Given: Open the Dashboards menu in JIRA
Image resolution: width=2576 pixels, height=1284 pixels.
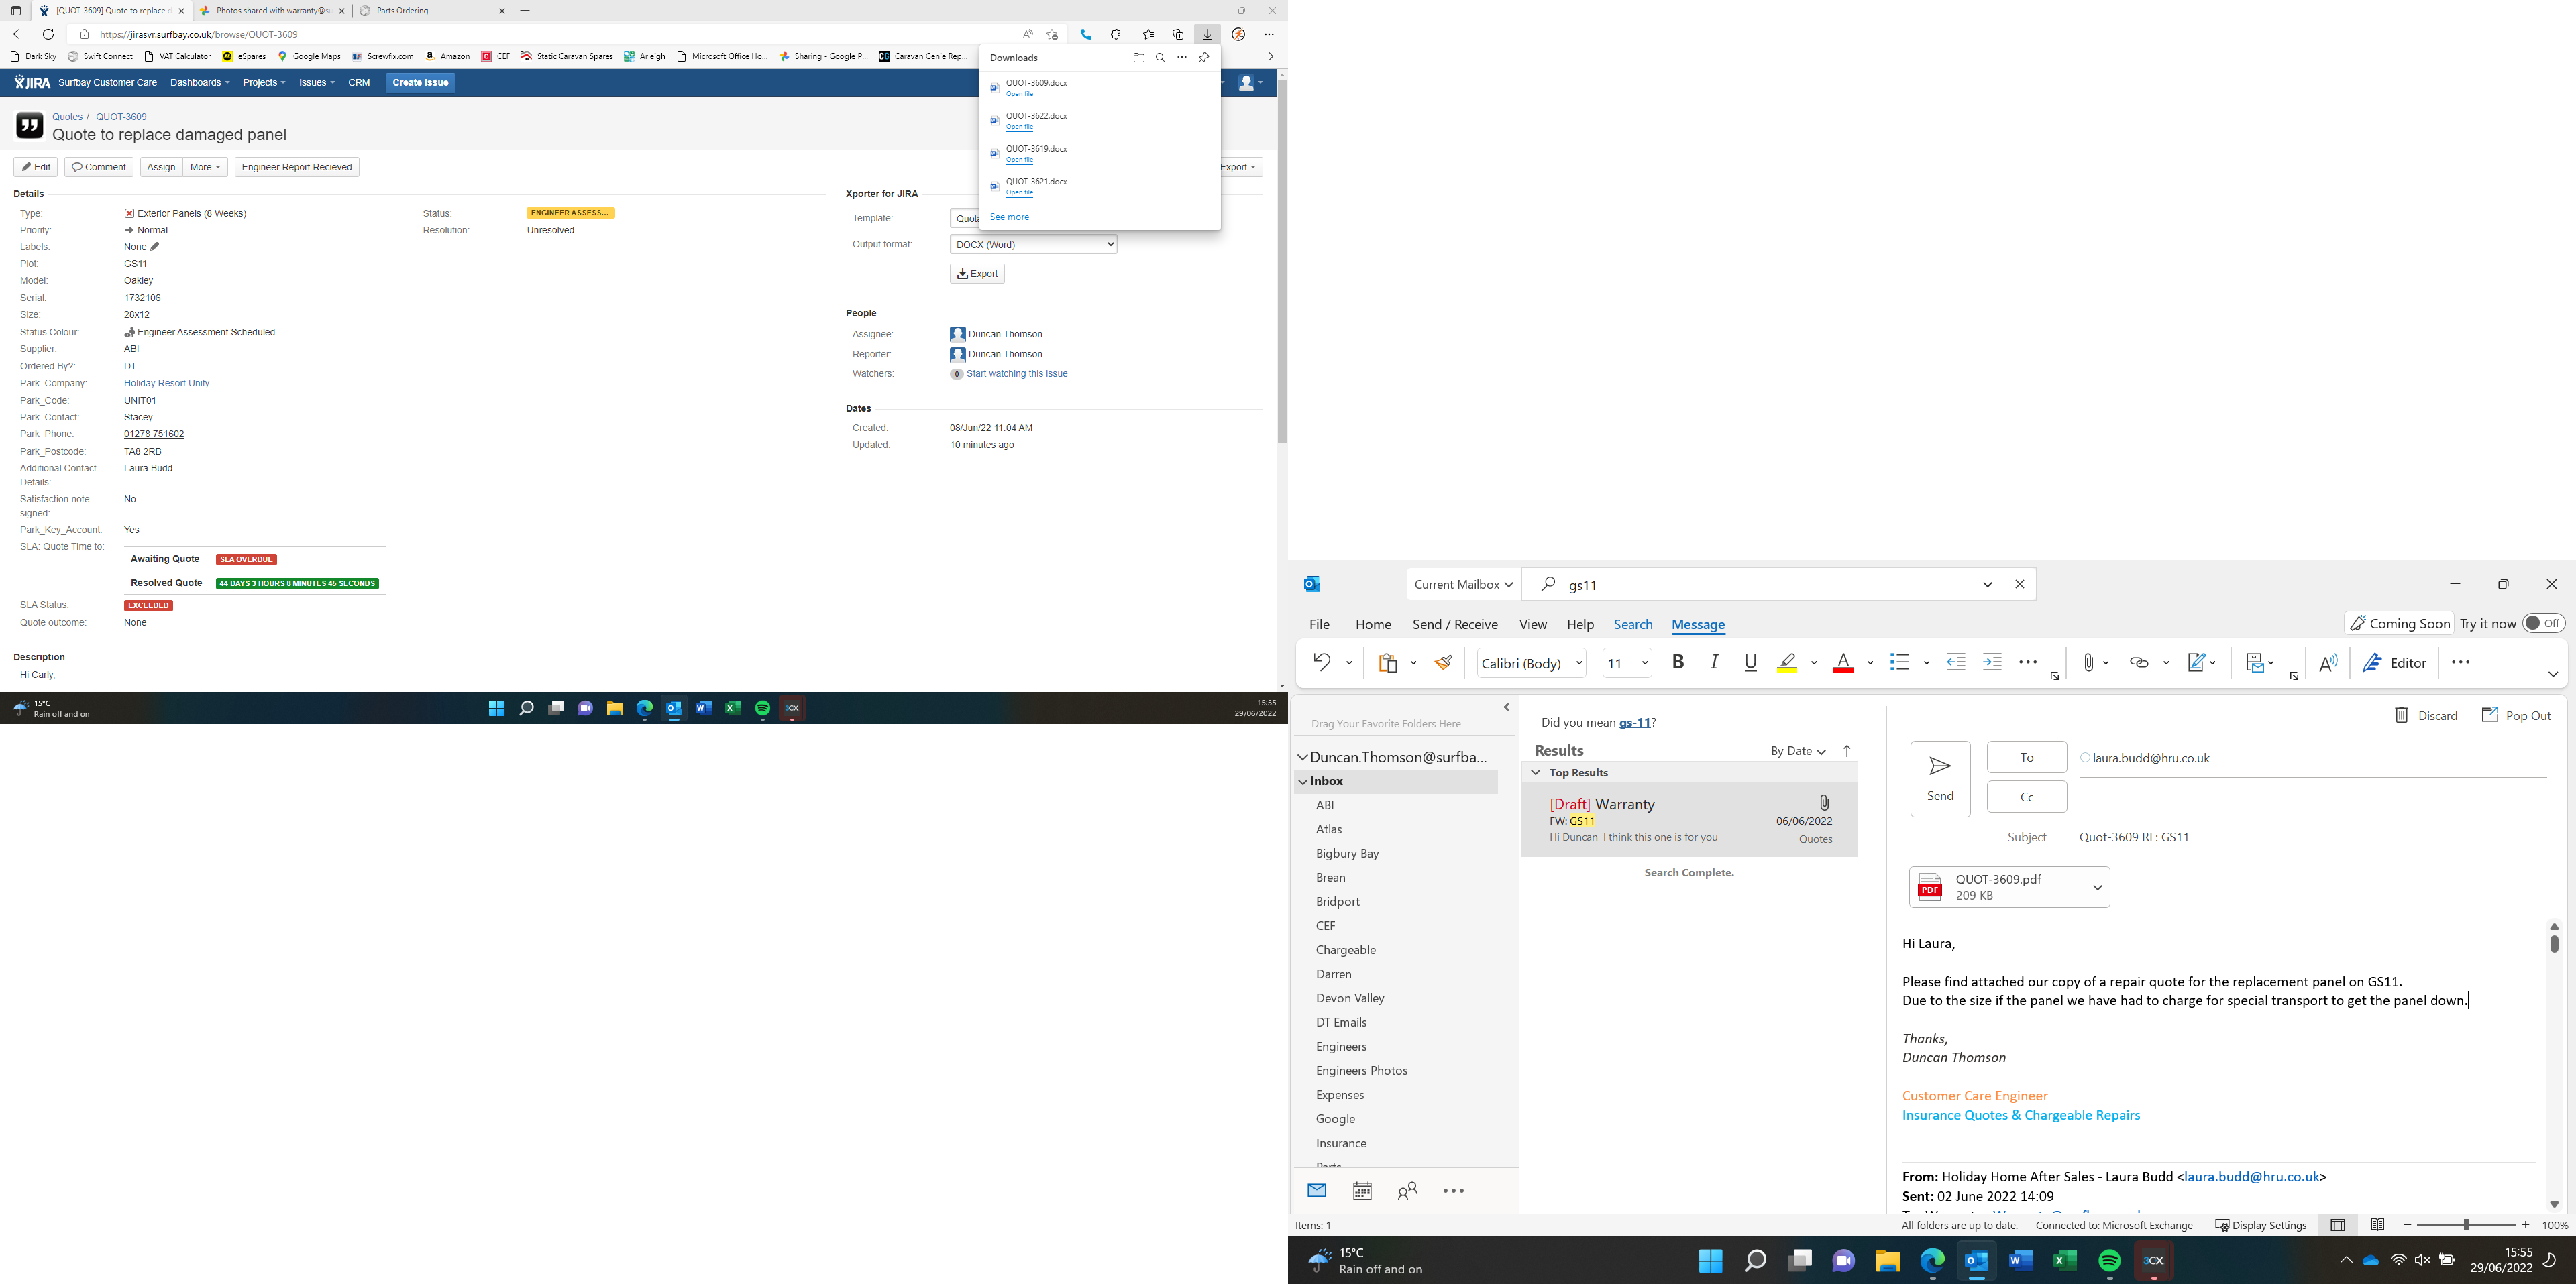Looking at the screenshot, I should pyautogui.click(x=199, y=83).
